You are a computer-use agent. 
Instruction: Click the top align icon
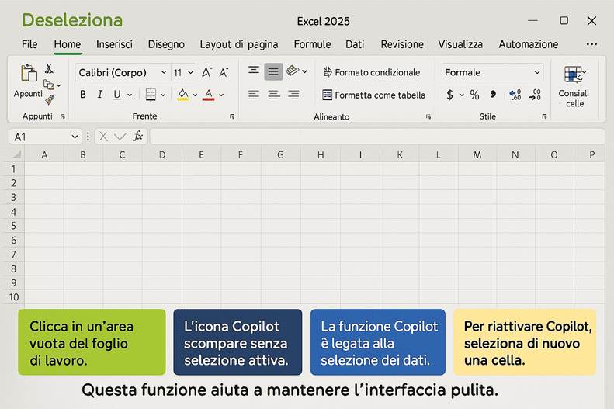click(x=254, y=71)
